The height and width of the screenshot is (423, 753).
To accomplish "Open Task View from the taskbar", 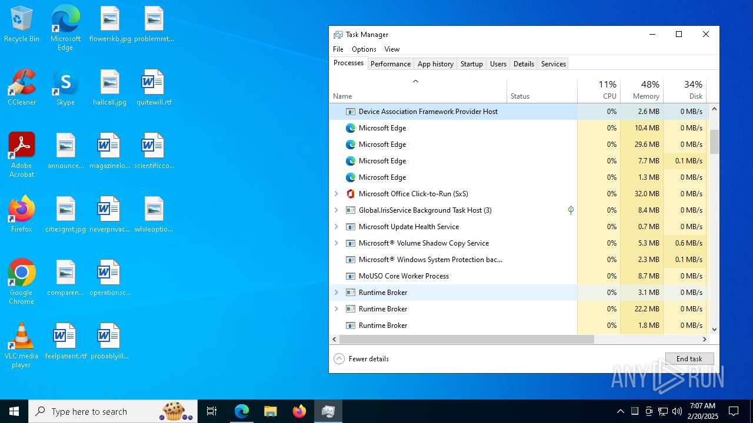I will coord(212,411).
